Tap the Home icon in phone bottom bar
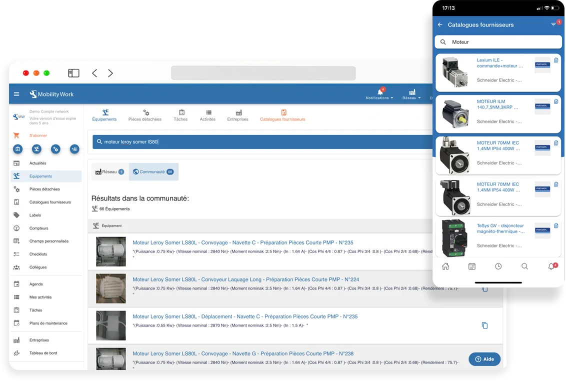Screen dimensions: 566x381 (x=445, y=266)
